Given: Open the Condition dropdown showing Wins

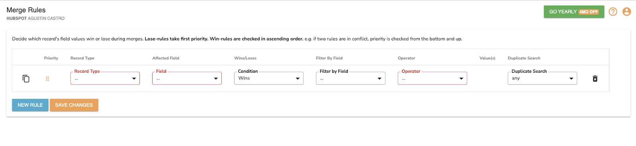Looking at the screenshot, I should click(x=269, y=78).
